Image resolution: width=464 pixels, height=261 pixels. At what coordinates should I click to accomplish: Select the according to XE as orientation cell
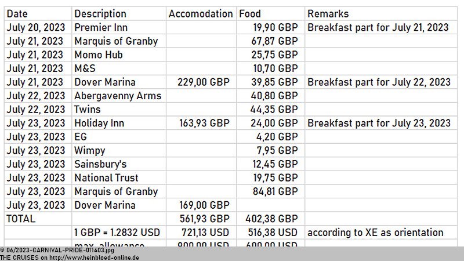(x=381, y=233)
